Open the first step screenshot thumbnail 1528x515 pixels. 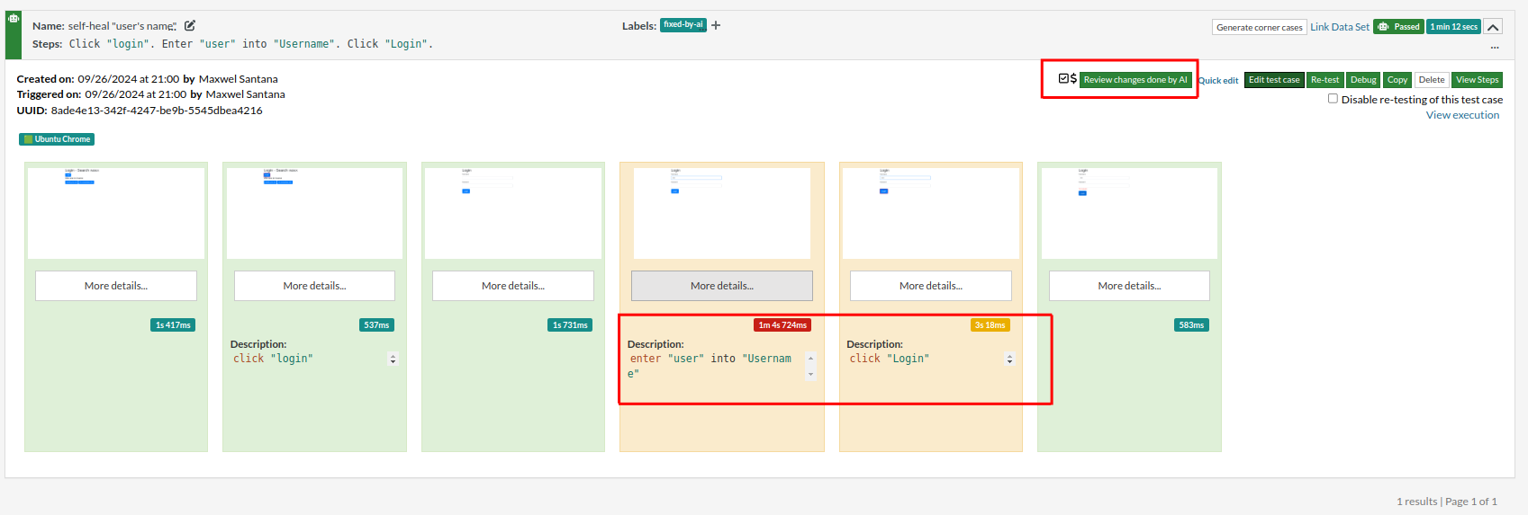click(x=116, y=213)
